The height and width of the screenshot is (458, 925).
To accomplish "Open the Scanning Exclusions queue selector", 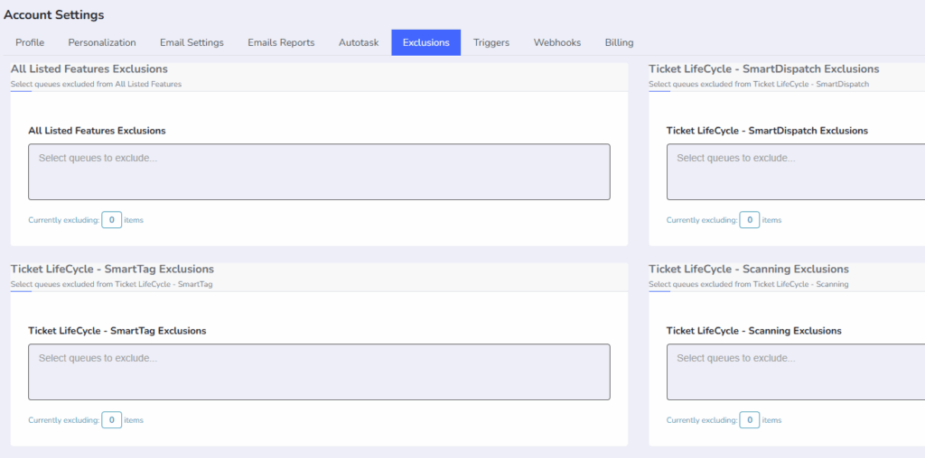I will tap(796, 372).
